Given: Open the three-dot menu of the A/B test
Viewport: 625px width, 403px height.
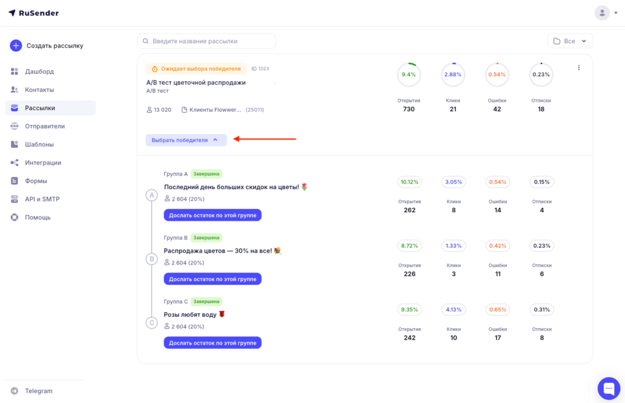Looking at the screenshot, I should coord(579,68).
